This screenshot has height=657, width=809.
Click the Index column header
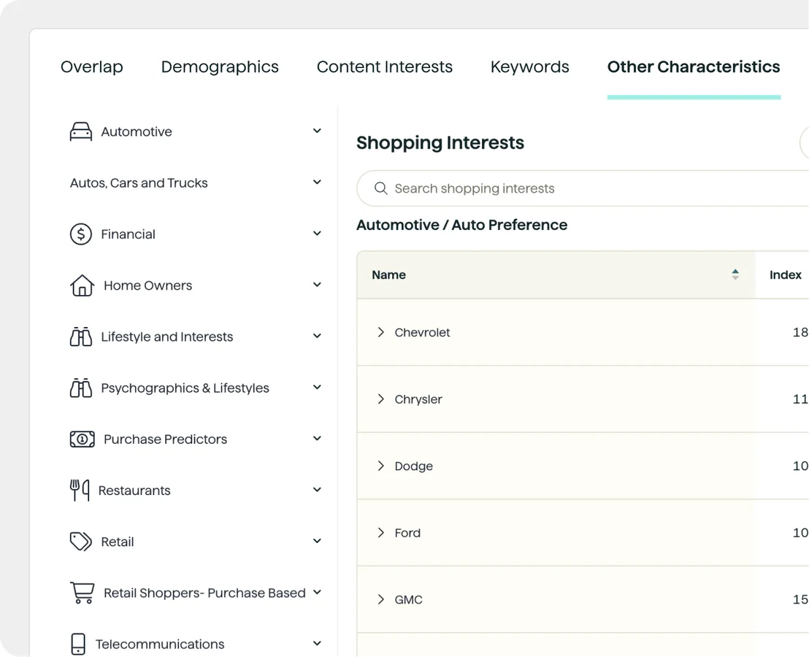pyautogui.click(x=785, y=275)
